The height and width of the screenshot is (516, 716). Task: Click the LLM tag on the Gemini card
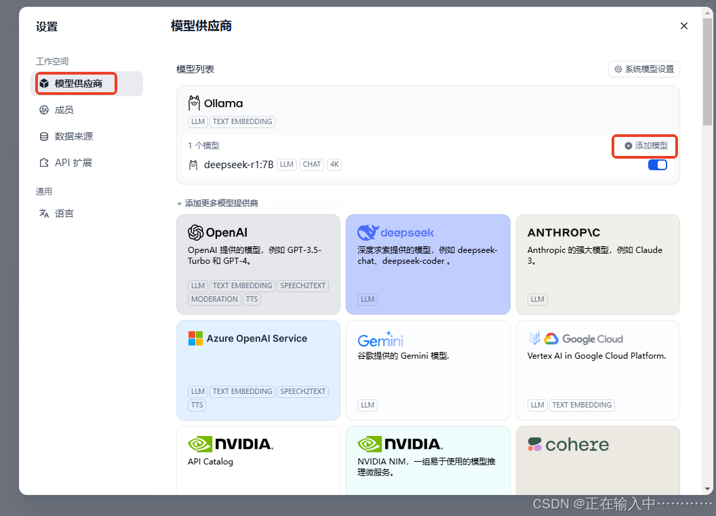point(367,405)
